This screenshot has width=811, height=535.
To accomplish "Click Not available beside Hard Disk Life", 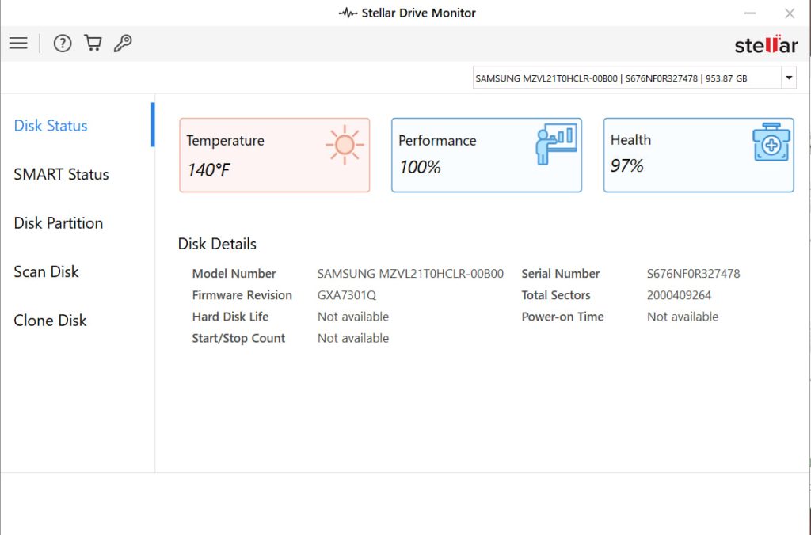I will (x=353, y=317).
